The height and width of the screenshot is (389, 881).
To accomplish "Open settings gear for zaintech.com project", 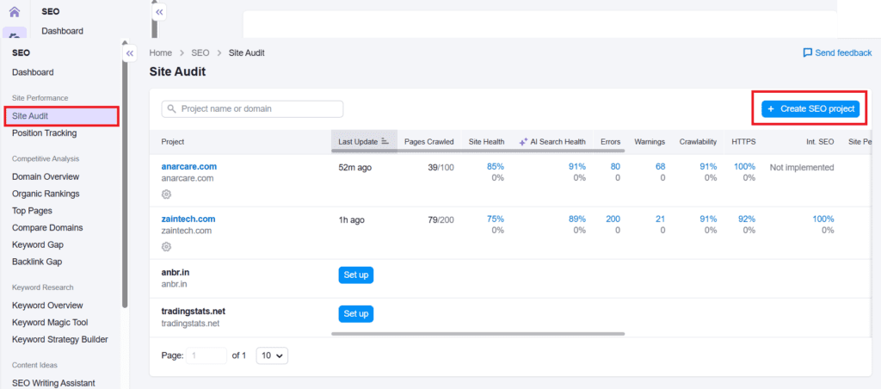I will pos(167,247).
